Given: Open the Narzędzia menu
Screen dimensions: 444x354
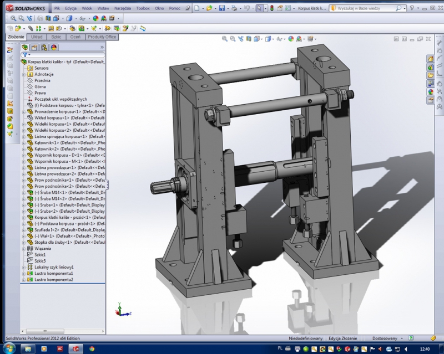Looking at the screenshot, I should 123,9.
